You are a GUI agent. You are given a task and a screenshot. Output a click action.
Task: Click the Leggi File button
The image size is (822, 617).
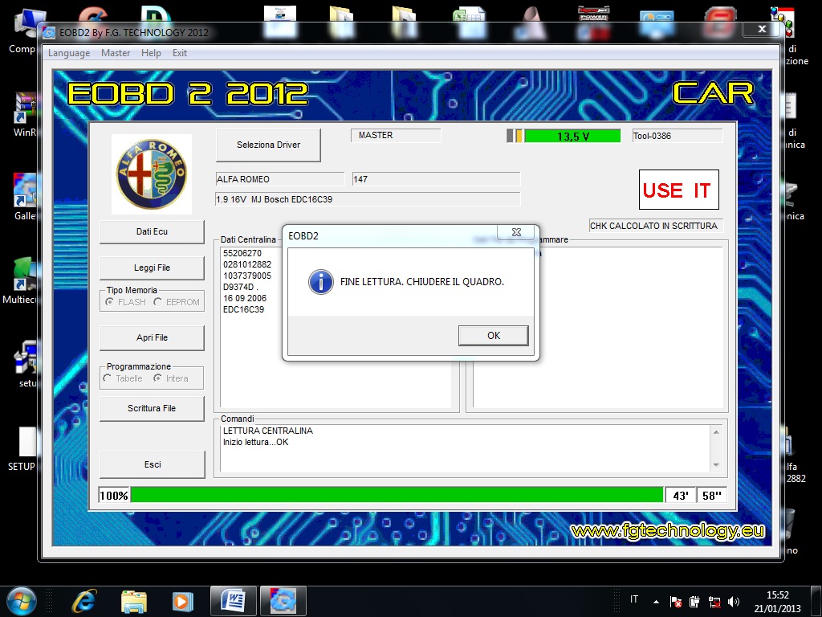152,268
